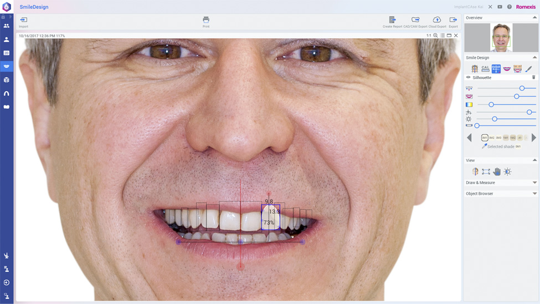540x304 pixels.
Task: Toggle Silhouette visibility eye icon
Action: 469,77
